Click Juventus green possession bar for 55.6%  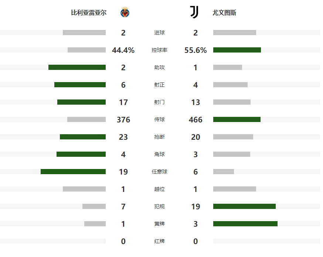237,50
